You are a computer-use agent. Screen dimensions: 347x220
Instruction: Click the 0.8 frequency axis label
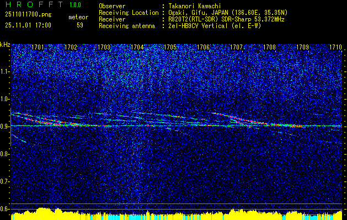[4, 154]
